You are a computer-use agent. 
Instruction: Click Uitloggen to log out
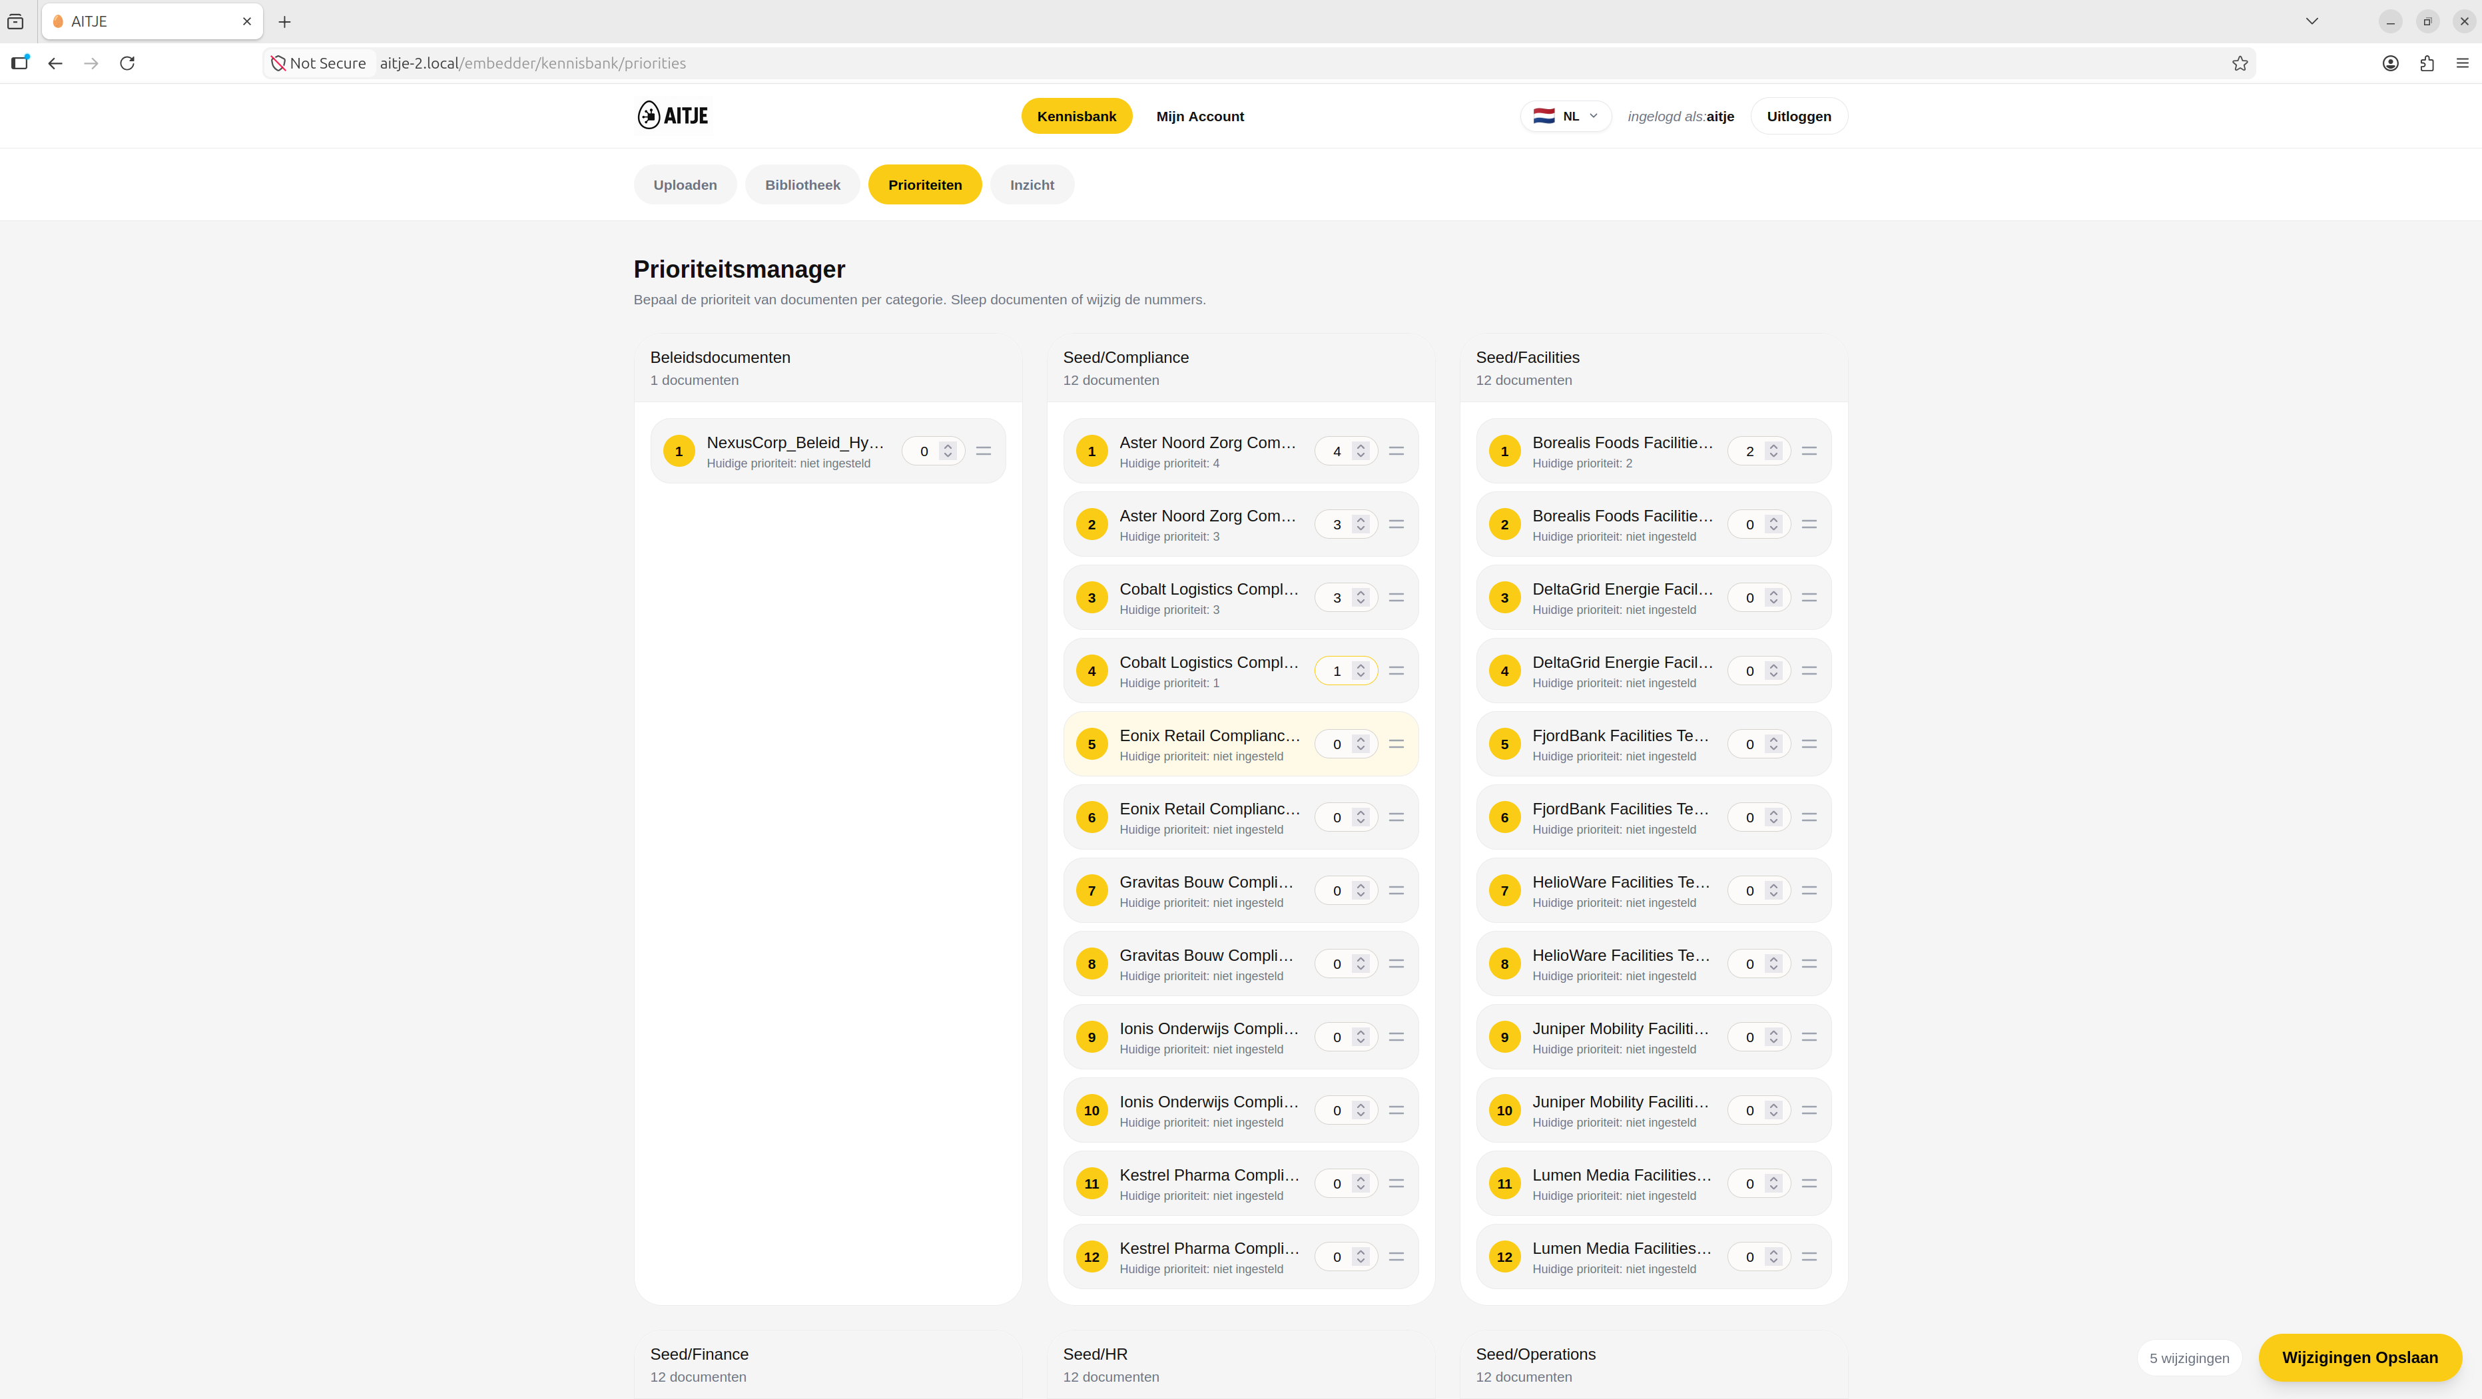point(1799,116)
